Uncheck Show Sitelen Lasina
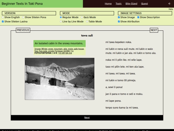This screenshot has height=131, width=174. tap(3, 21)
